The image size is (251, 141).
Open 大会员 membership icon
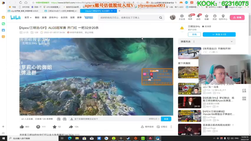click(x=182, y=17)
